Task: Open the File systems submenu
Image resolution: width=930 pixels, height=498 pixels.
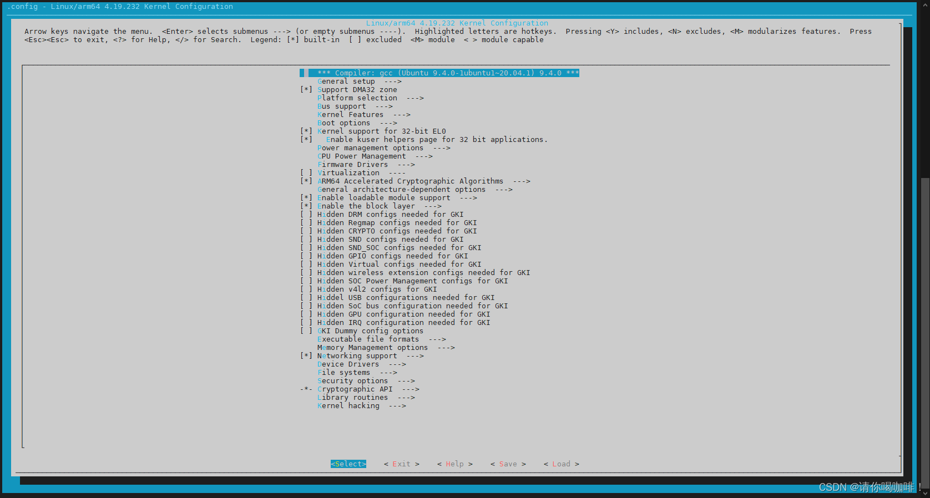Action: click(357, 373)
